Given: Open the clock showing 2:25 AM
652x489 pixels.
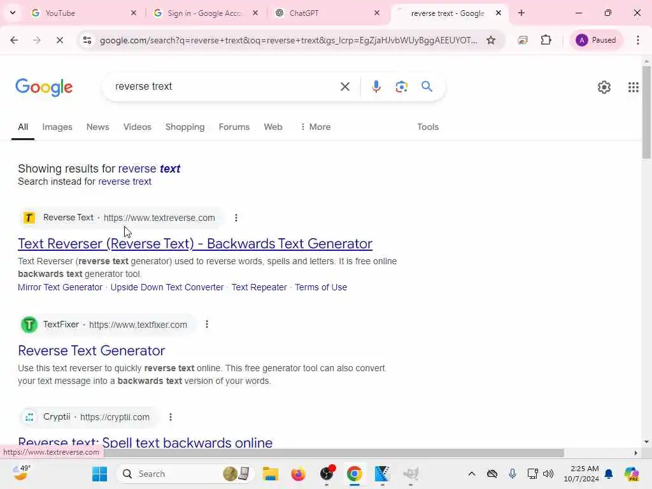Looking at the screenshot, I should [581, 474].
